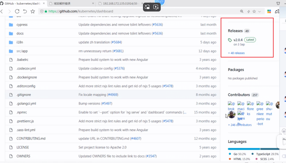Click the .gitignore file icon

click(x=11, y=95)
